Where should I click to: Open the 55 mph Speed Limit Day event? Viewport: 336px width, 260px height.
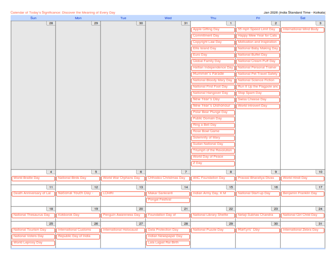pyautogui.click(x=258, y=30)
